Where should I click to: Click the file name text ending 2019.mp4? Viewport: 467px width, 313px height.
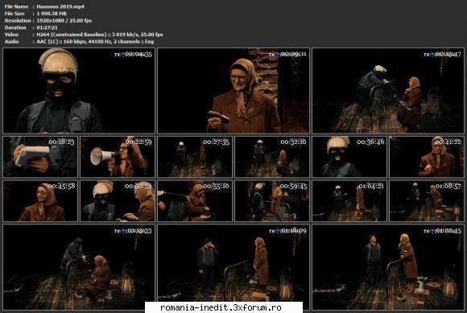click(60, 6)
